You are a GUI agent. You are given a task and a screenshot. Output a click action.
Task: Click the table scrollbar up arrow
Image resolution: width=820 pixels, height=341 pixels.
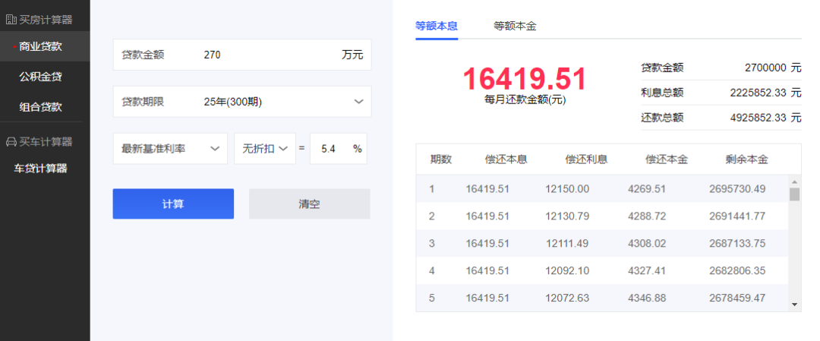tap(795, 182)
